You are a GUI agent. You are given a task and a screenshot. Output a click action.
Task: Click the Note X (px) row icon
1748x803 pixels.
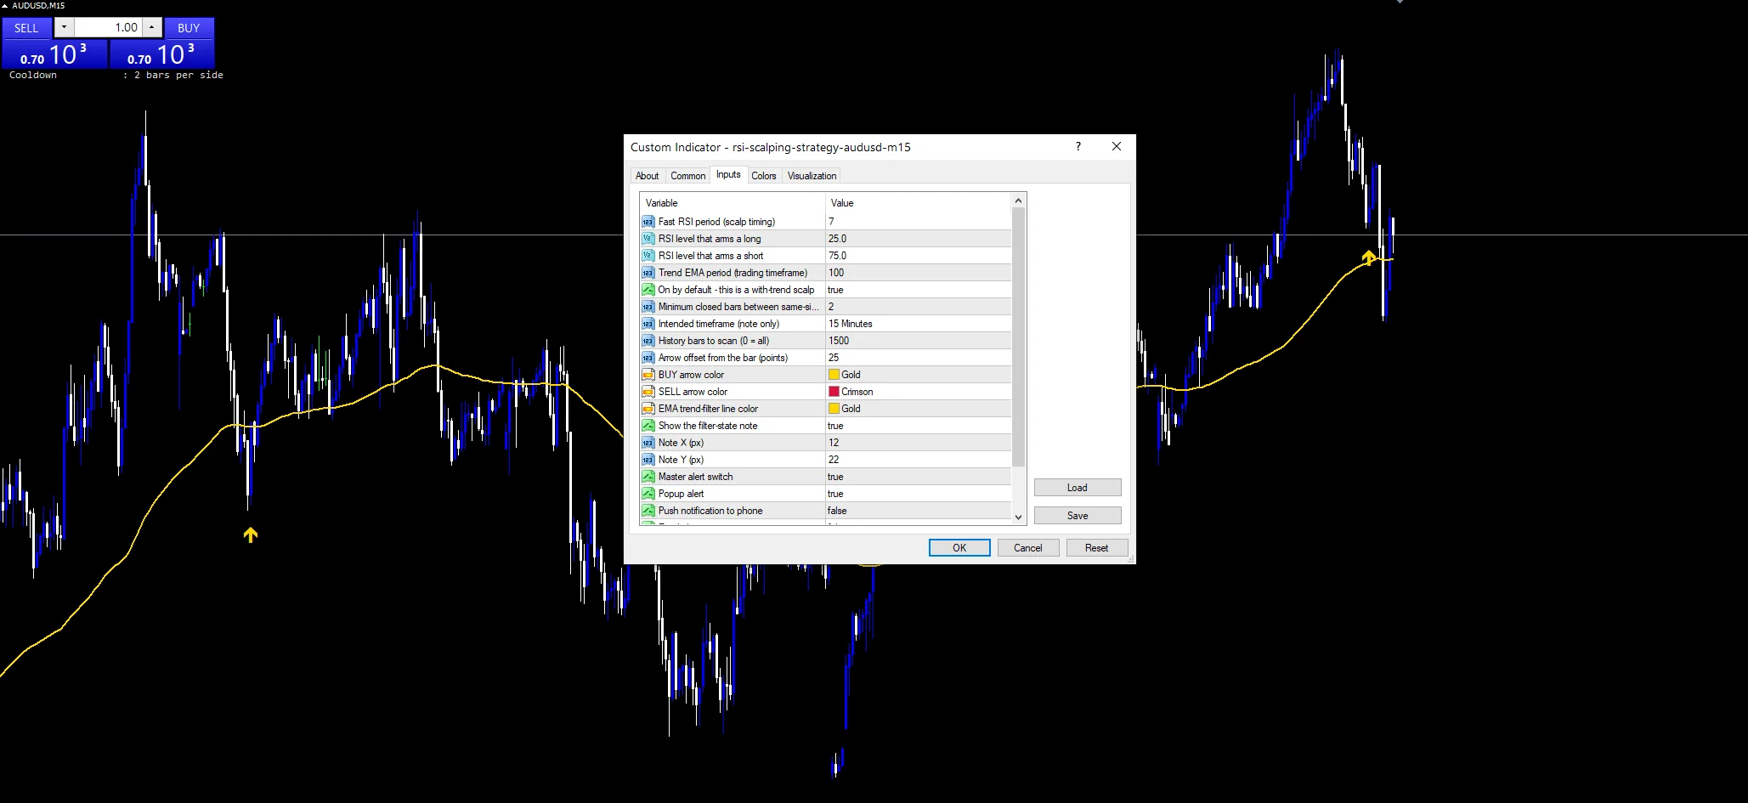pyautogui.click(x=648, y=443)
